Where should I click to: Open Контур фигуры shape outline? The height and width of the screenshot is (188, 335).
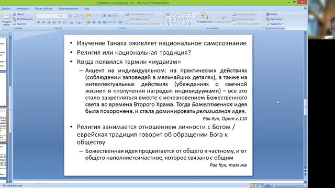pos(244,19)
